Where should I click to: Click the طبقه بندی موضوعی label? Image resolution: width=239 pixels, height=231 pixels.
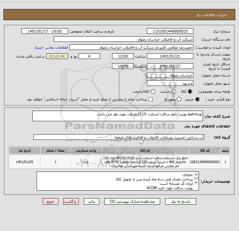pos(214,91)
